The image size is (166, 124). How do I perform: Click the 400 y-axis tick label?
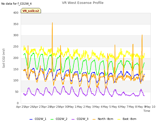(x=16, y=13)
